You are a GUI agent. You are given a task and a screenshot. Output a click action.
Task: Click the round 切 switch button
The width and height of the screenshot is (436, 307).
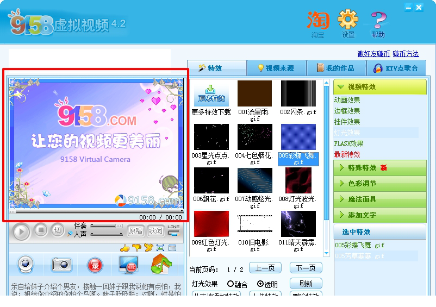tap(57, 230)
